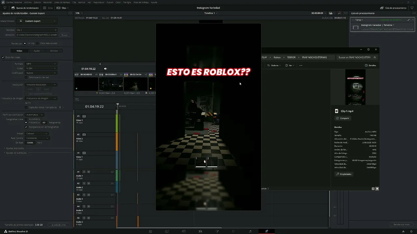
Task: Open the Cola de procesamiento panel icon
Action: click(382, 8)
